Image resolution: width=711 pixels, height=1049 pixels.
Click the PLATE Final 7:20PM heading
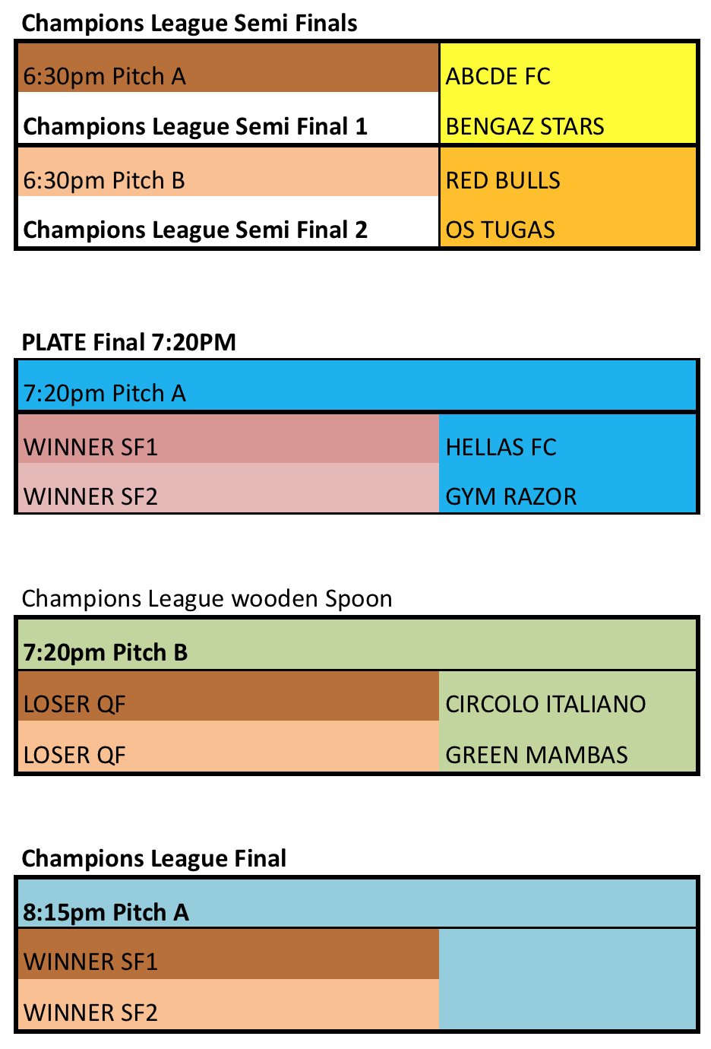point(129,342)
